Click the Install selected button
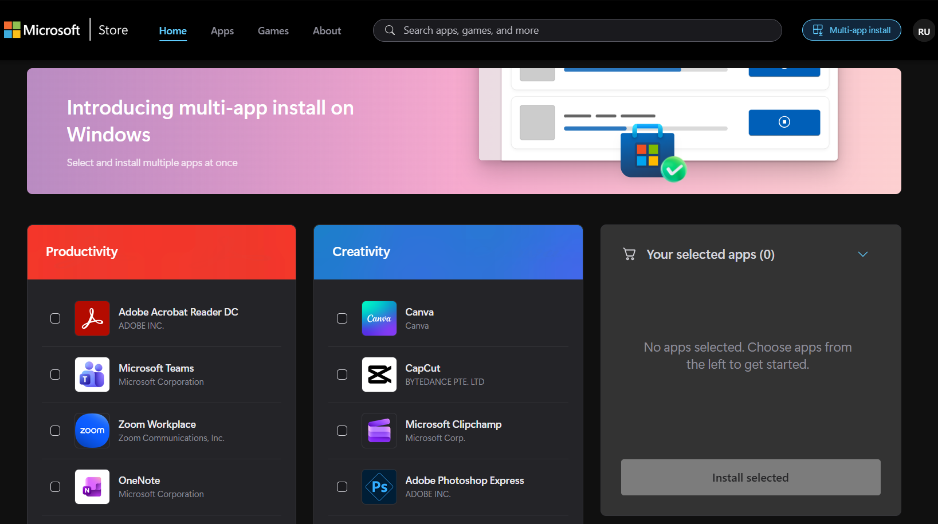The height and width of the screenshot is (524, 938). [750, 477]
